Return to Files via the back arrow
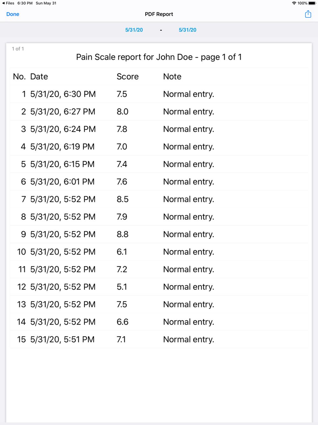 (8, 3)
